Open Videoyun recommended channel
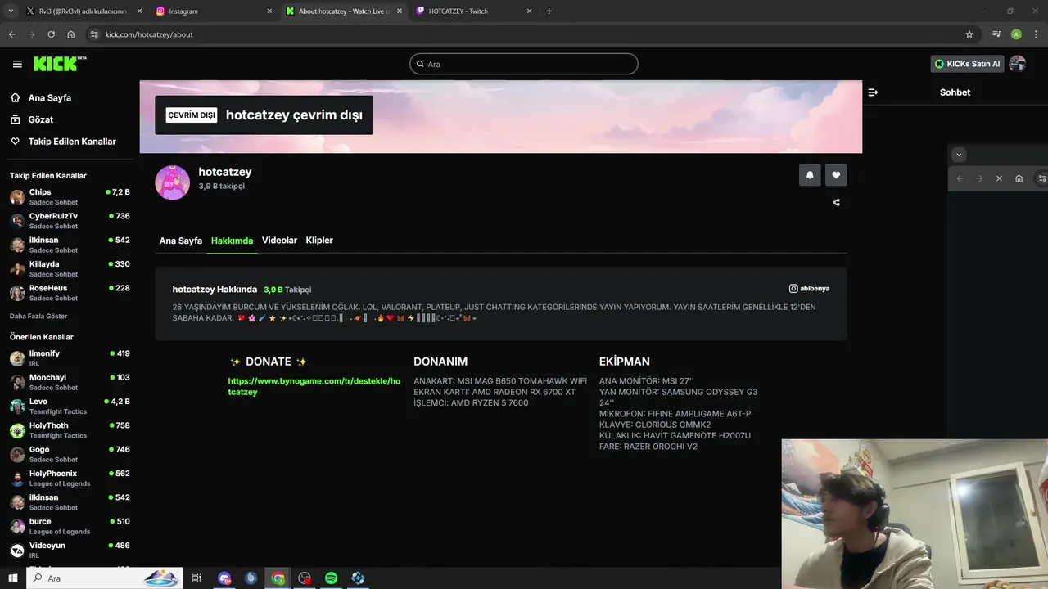This screenshot has width=1048, height=589. tap(70, 550)
